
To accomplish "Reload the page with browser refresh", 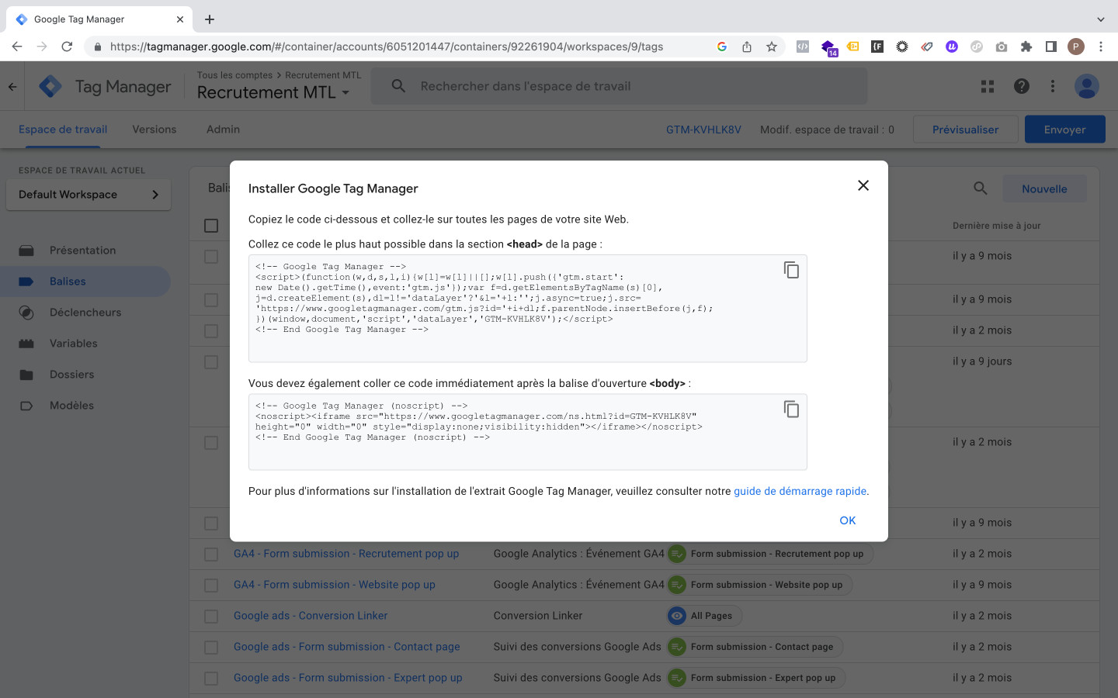I will [x=67, y=47].
